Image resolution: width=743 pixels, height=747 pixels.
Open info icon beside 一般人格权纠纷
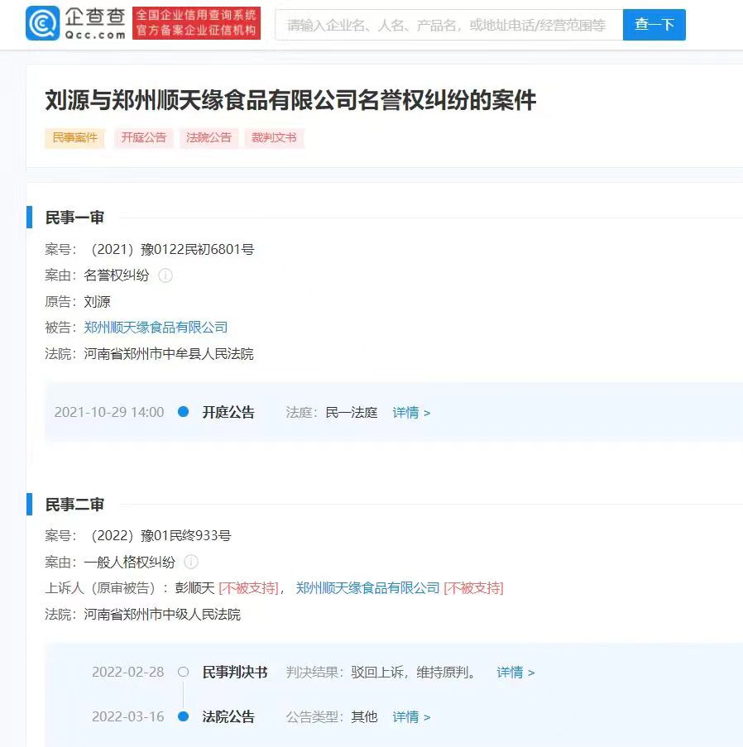pos(191,563)
